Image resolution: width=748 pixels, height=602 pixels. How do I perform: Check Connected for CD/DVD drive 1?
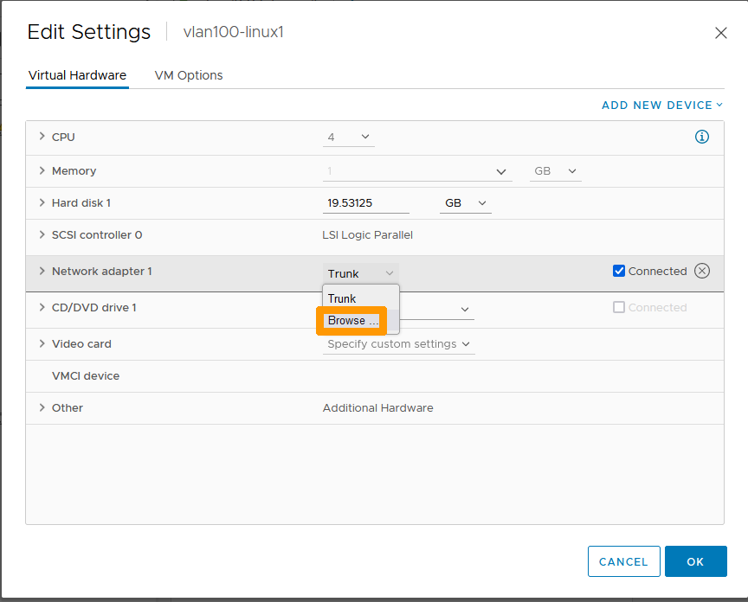click(619, 307)
